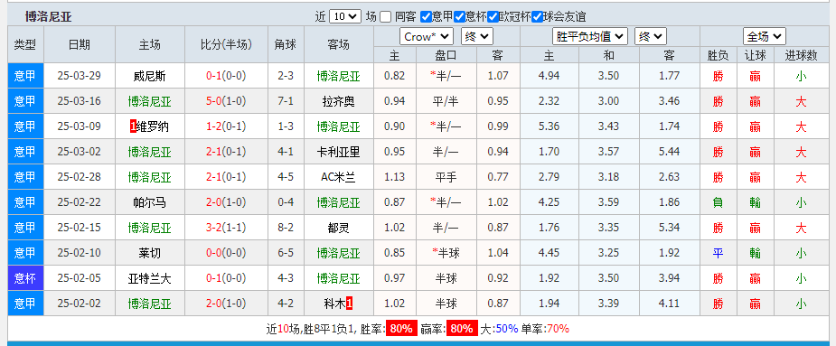
Task: Click the 进球数 column header
Action: (801, 55)
